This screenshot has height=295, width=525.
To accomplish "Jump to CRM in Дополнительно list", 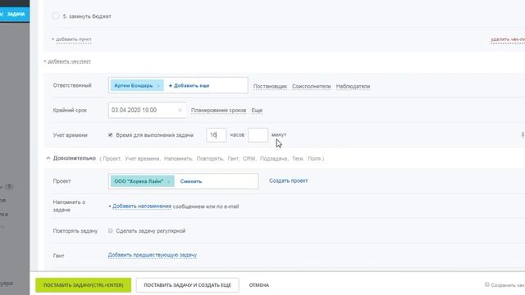I will pyautogui.click(x=249, y=158).
